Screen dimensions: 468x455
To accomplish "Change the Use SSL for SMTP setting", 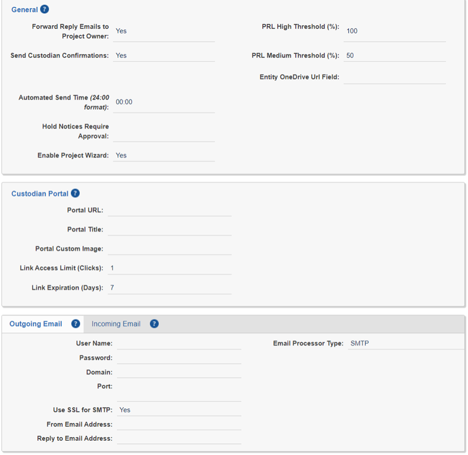I will [179, 410].
